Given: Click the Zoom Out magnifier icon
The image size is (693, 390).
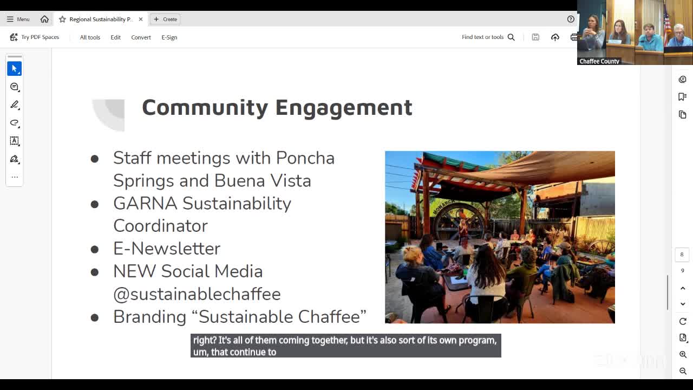Looking at the screenshot, I should click(683, 371).
